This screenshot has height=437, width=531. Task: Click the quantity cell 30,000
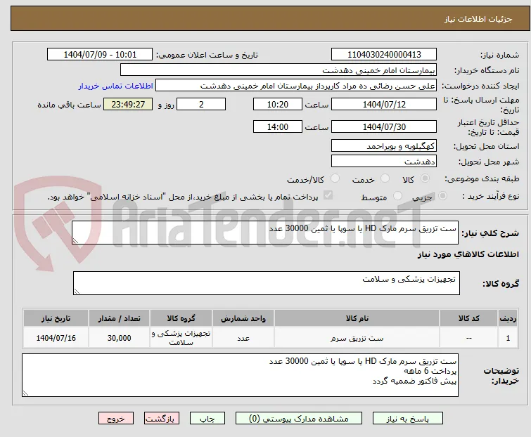119,338
